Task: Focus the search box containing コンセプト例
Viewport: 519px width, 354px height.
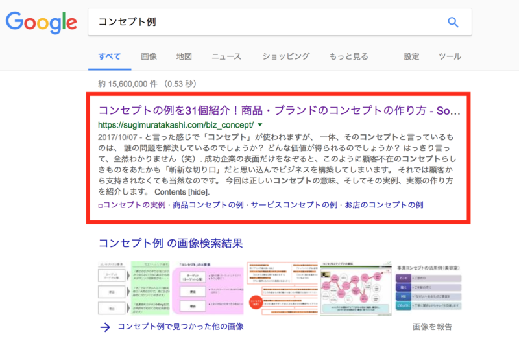Action: [x=280, y=22]
